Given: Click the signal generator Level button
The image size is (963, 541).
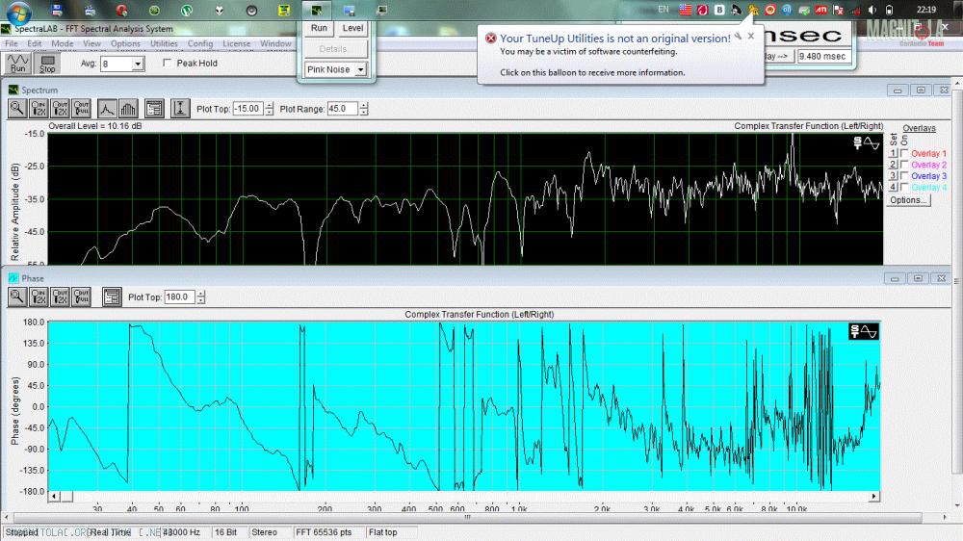Looking at the screenshot, I should pos(352,28).
